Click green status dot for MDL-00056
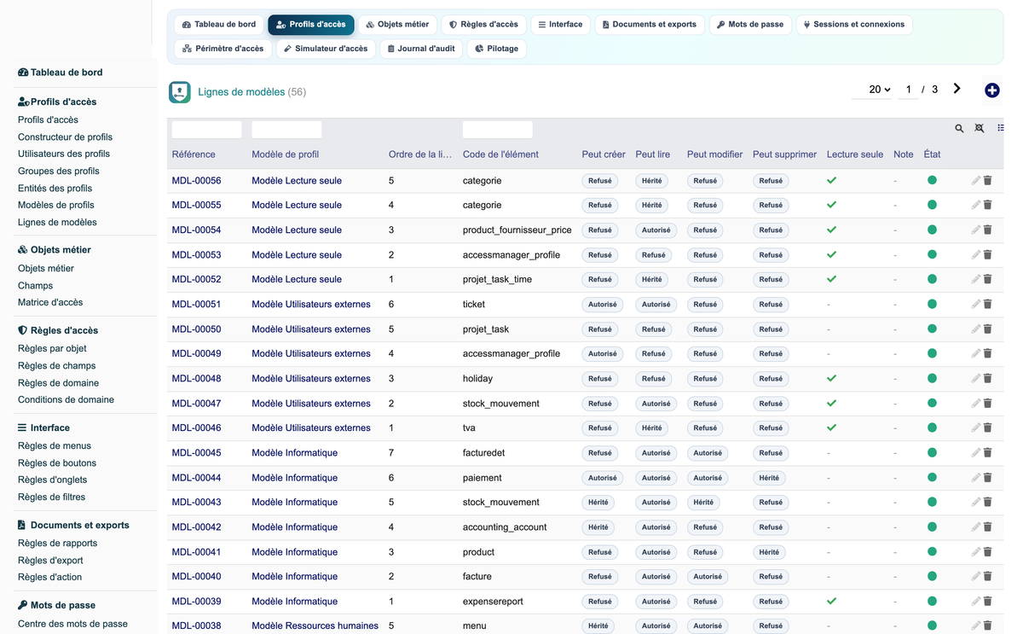Screen dimensions: 1023x634 [932, 181]
